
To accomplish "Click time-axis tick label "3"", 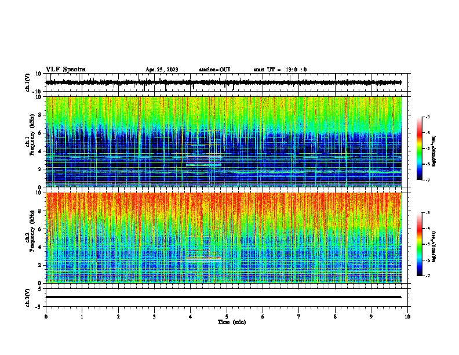I will point(154,317).
